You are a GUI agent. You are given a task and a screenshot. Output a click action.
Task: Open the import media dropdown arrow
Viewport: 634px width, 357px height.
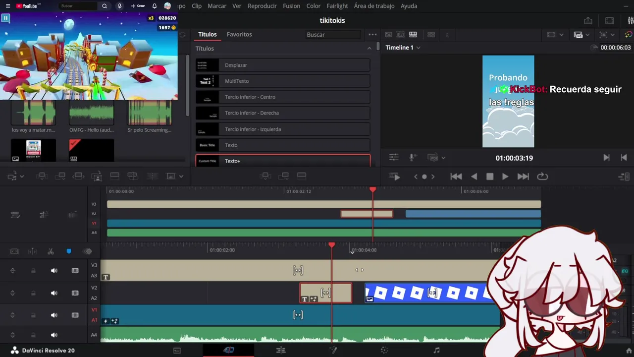pos(22,176)
